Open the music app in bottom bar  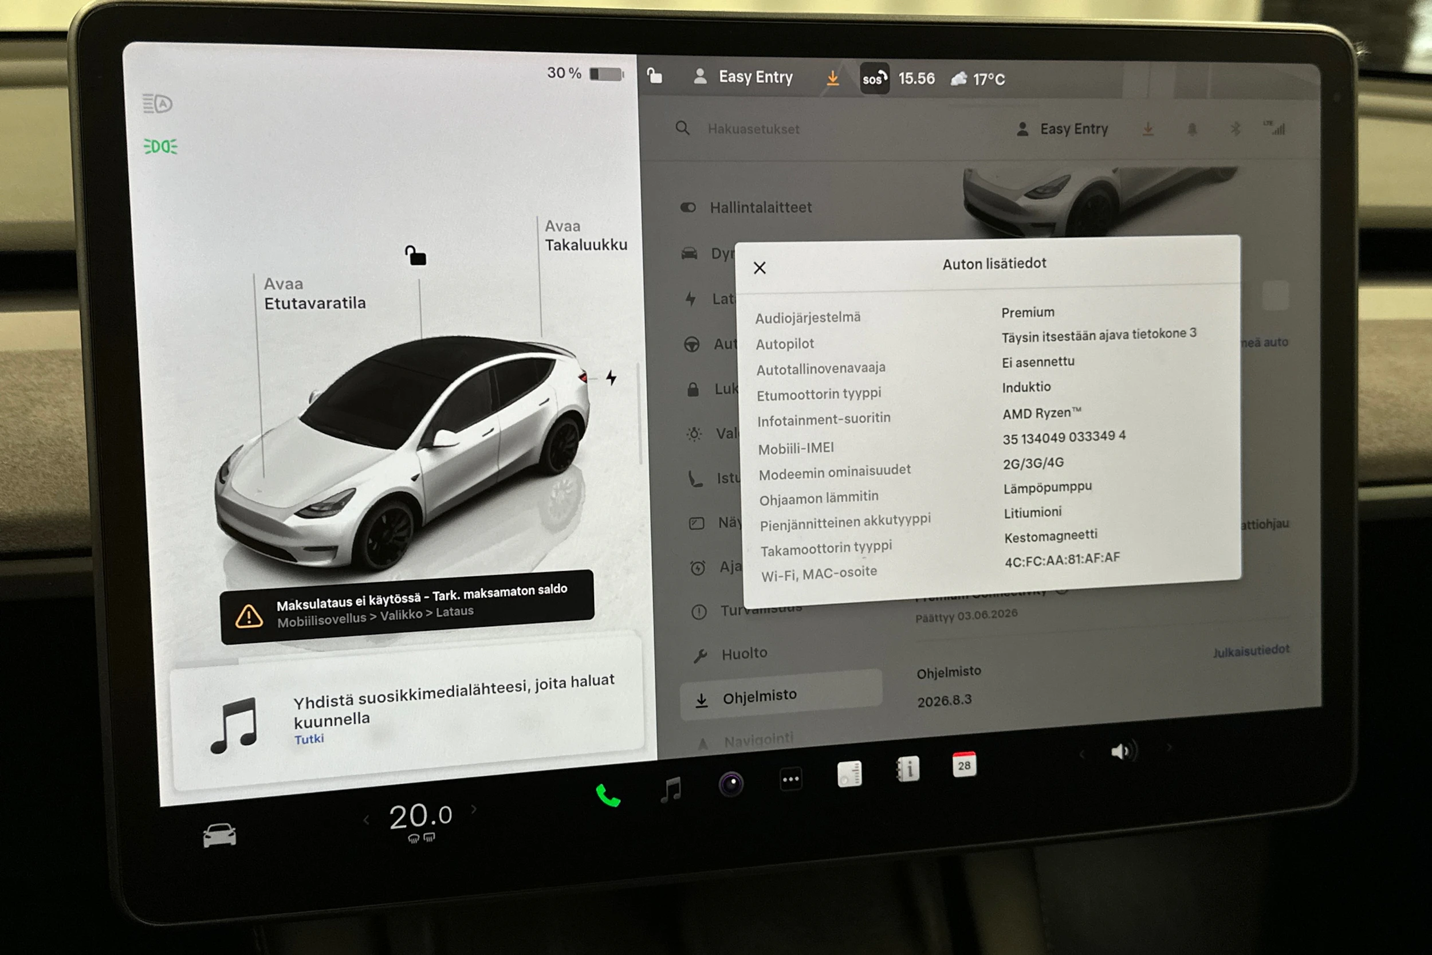(671, 790)
